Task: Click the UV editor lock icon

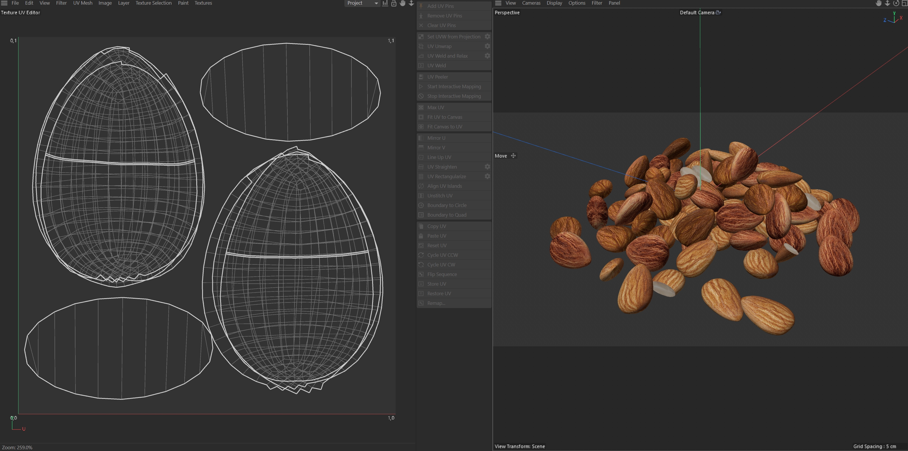Action: tap(394, 3)
